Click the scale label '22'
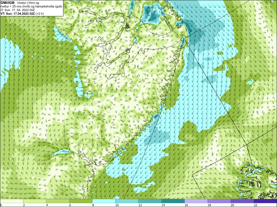This screenshot has height=207, width=277. 255,205
